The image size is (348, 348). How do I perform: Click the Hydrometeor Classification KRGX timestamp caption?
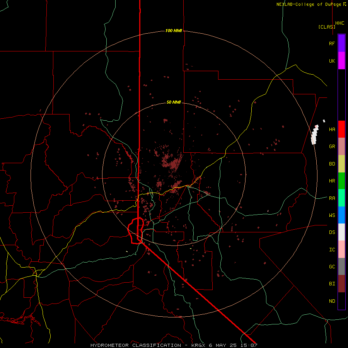pos(174,345)
